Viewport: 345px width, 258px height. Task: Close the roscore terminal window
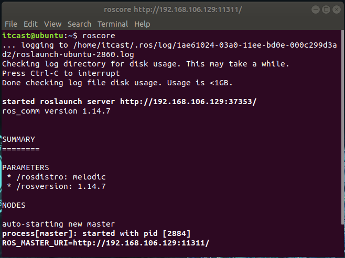(x=337, y=9)
